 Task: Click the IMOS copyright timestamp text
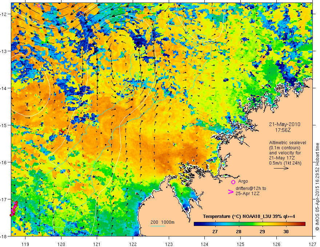(x=317, y=186)
